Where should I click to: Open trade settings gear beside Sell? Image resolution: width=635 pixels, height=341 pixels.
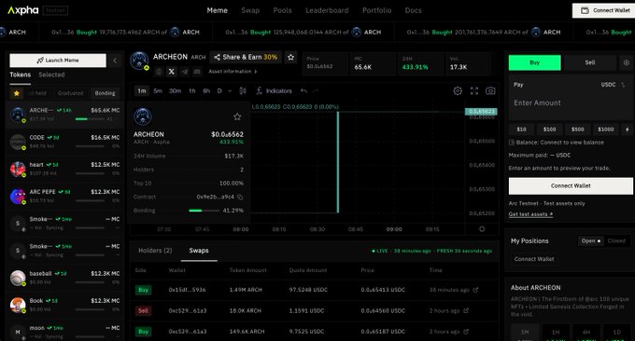click(627, 62)
